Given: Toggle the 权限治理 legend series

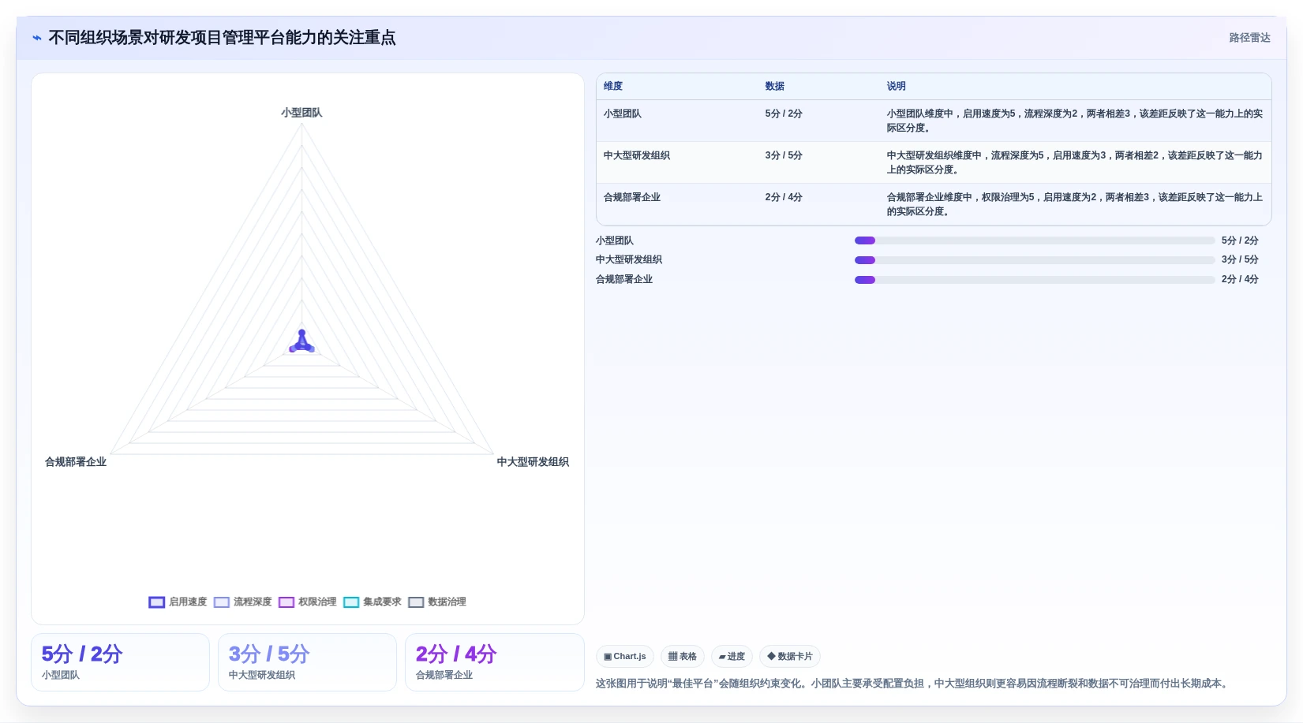Looking at the screenshot, I should (307, 602).
